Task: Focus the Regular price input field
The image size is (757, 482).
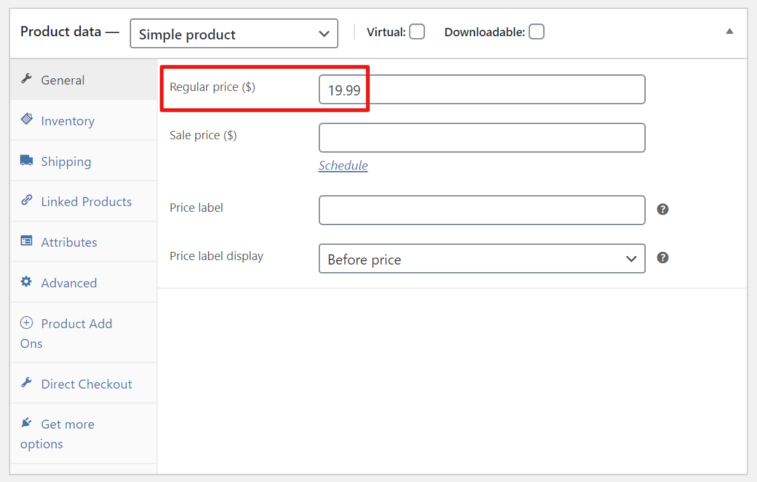Action: coord(482,89)
